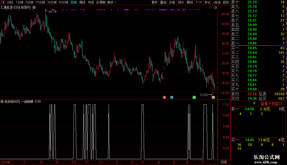This screenshot has width=287, height=165.
Task: Click the 23.62 low price label
Action: click(204, 95)
